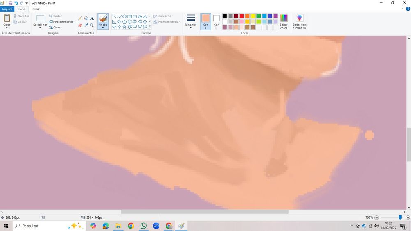Expand the Colar paste options arrow
This screenshot has height=231, width=411.
pos(7,28)
